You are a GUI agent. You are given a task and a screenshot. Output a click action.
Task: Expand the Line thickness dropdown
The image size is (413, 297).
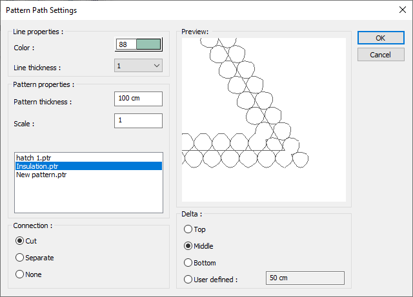click(138, 65)
